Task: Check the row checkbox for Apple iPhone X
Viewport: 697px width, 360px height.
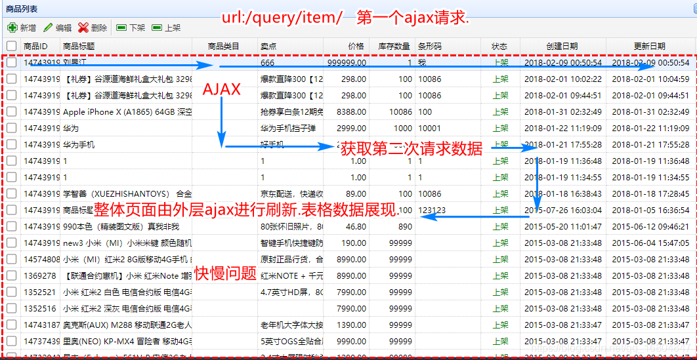Action: click(12, 112)
